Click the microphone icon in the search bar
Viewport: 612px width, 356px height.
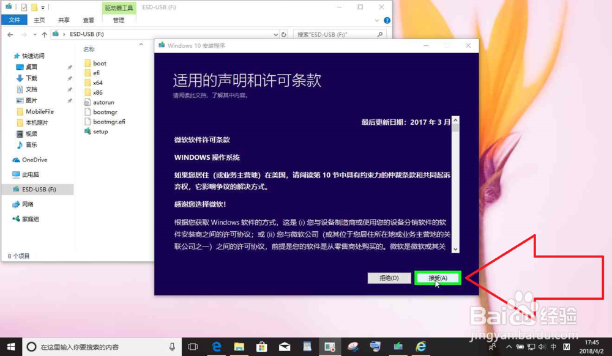click(x=171, y=347)
